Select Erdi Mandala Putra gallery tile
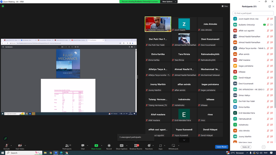Screen dimensions: 276x155 [184, 115]
